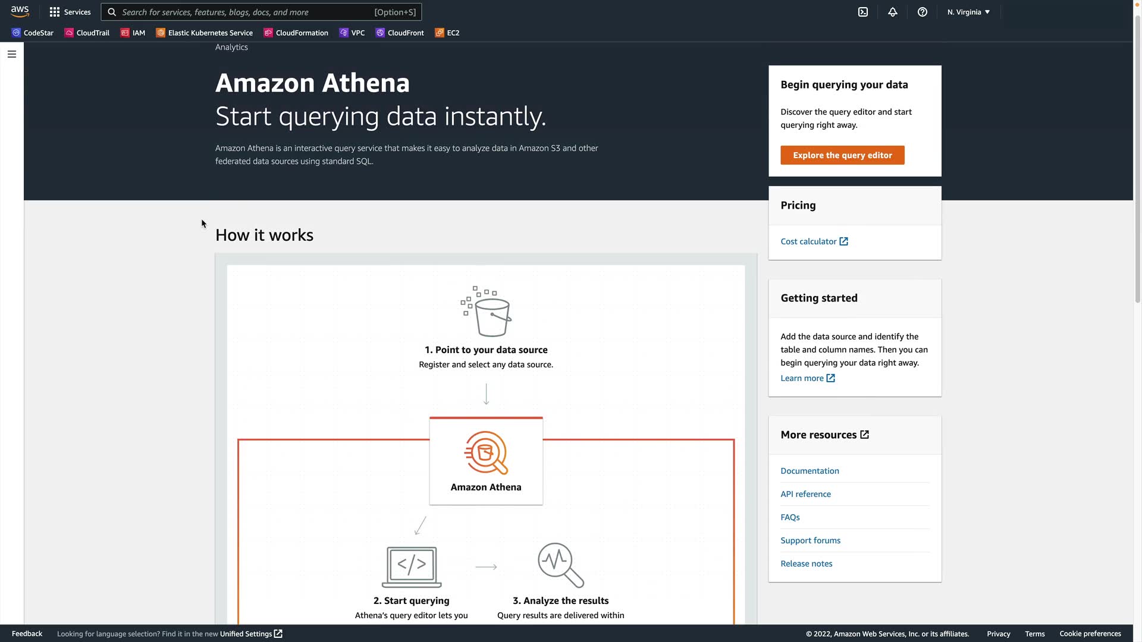Image resolution: width=1142 pixels, height=642 pixels.
Task: Open CodeStar from the favorites bar
Action: pyautogui.click(x=33, y=33)
